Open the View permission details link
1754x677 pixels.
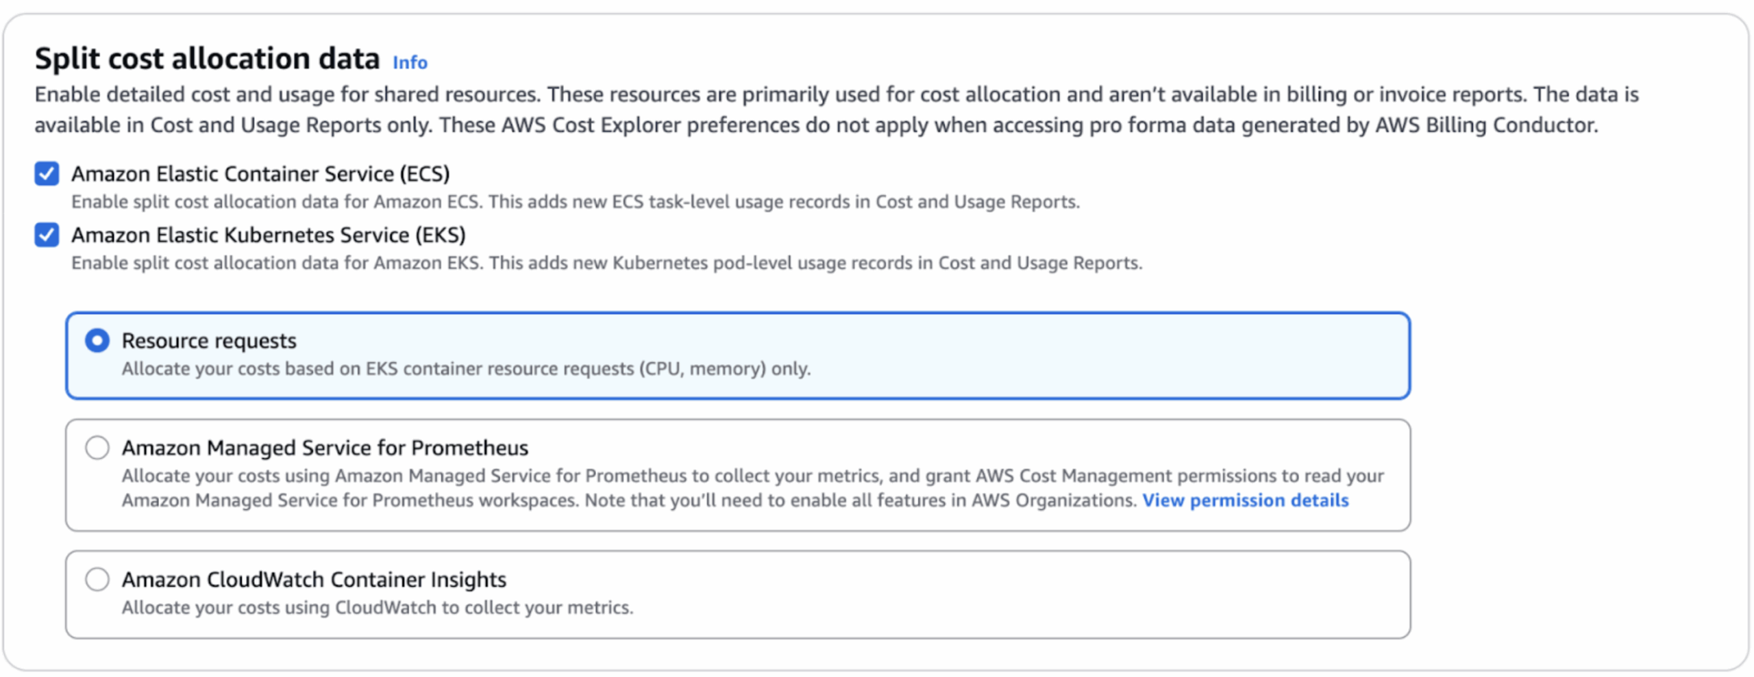(1245, 500)
